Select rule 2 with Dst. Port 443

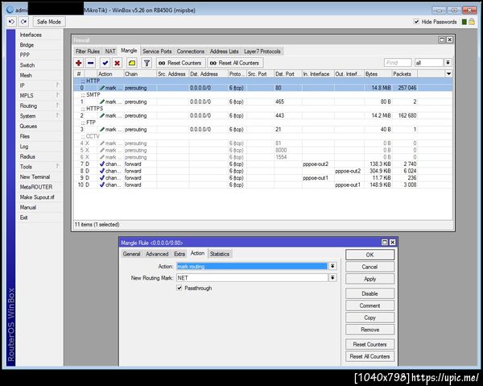coord(263,115)
